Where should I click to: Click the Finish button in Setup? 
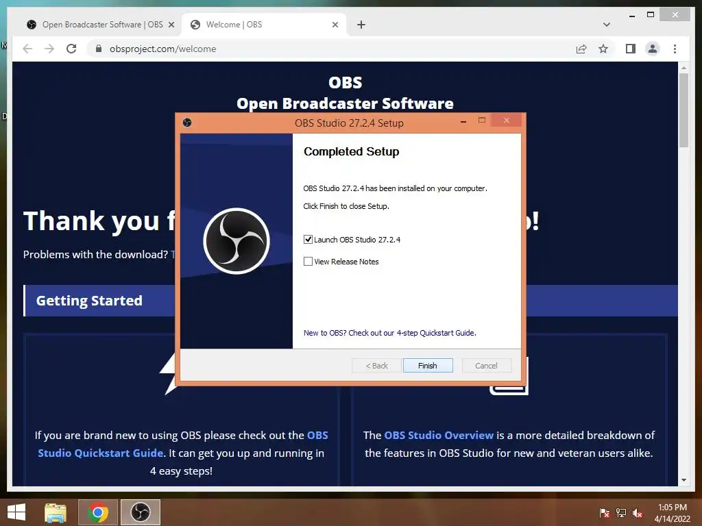coord(428,366)
